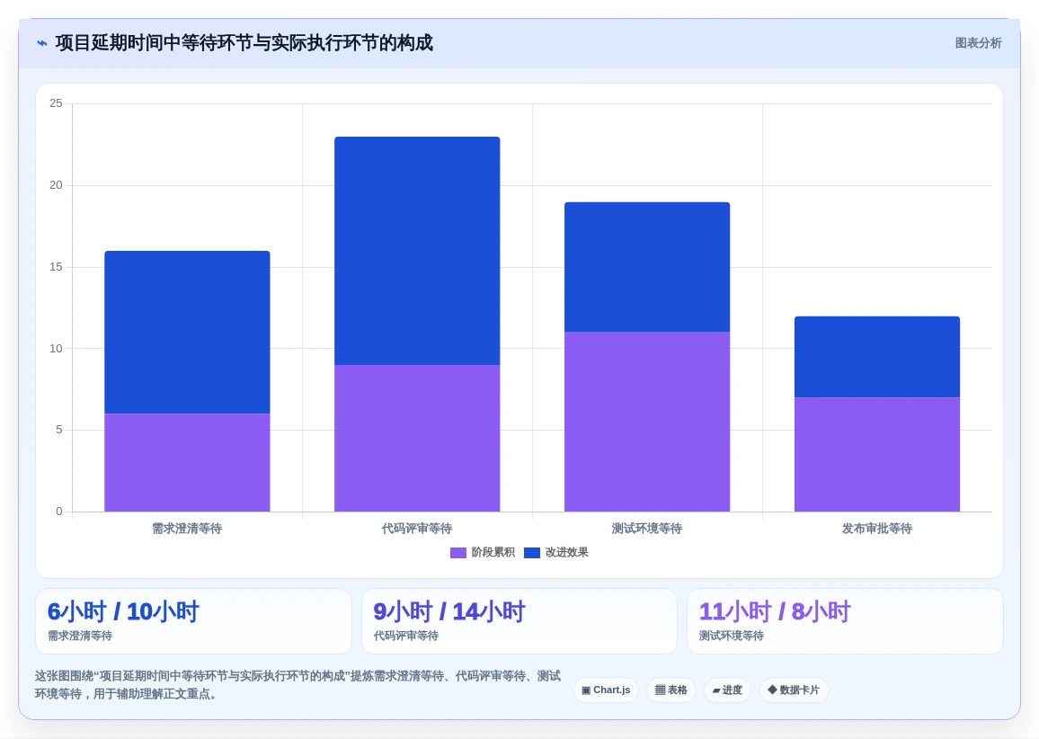Click the y-axis value 0
This screenshot has height=739, width=1039.
59,512
